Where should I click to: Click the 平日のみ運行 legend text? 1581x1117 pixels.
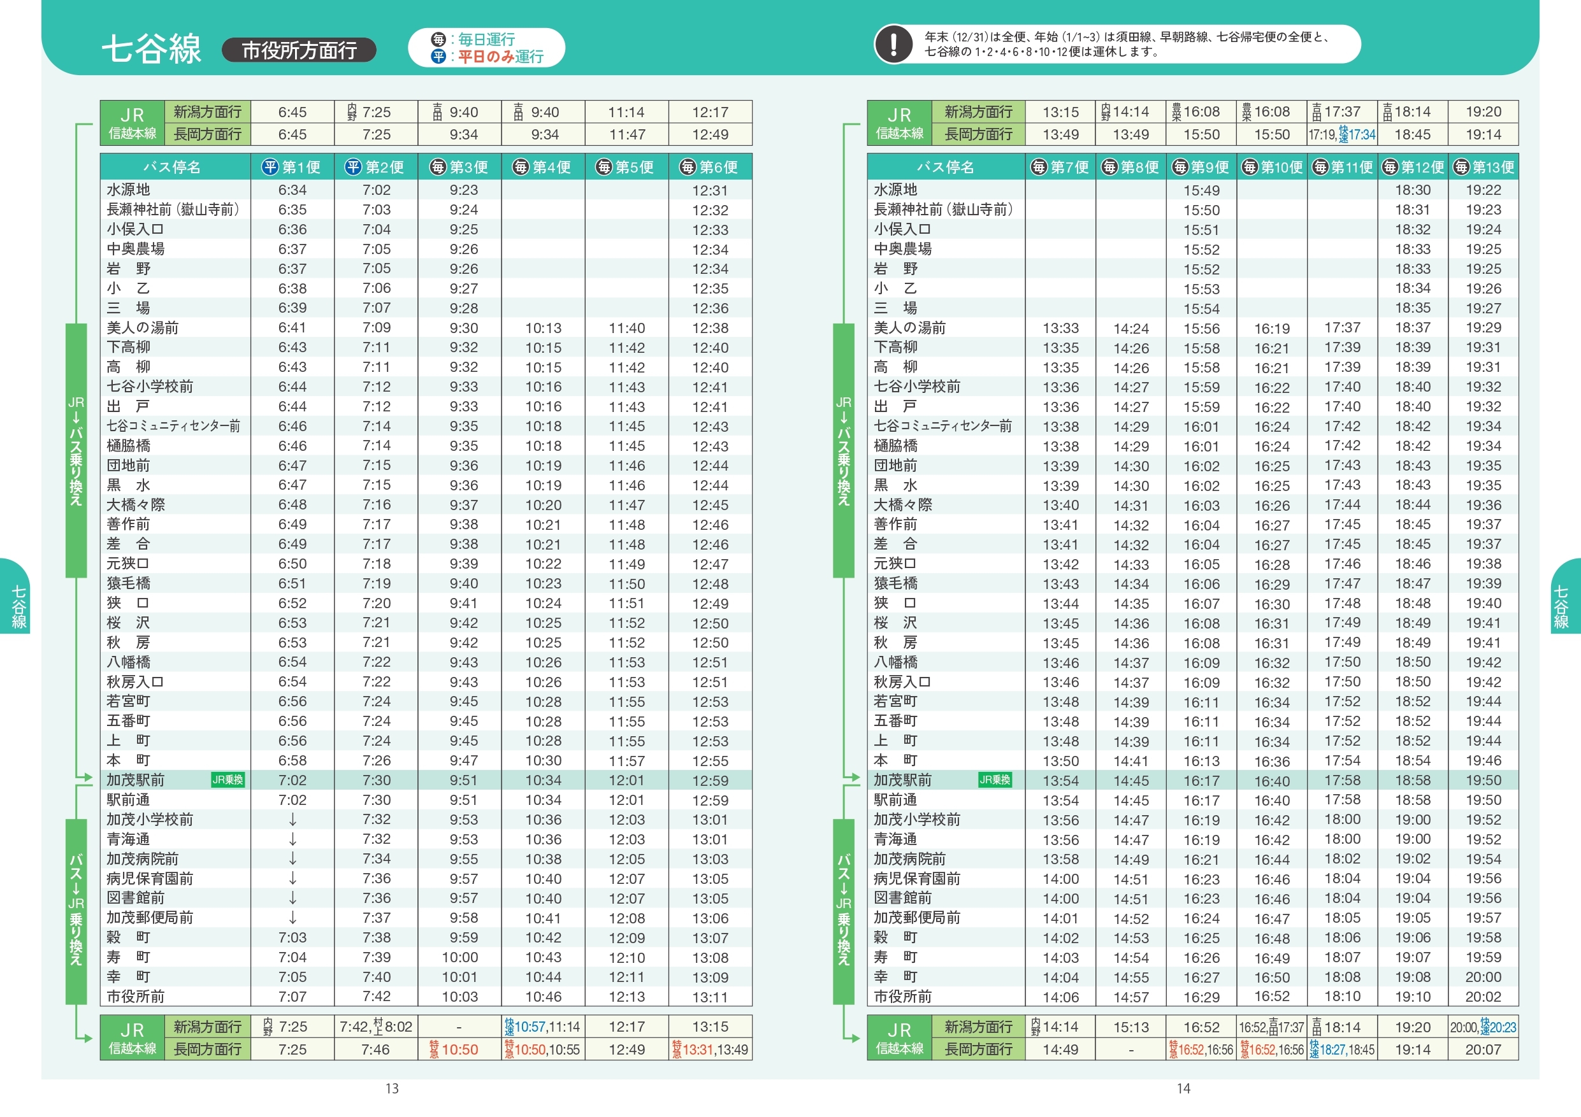click(x=501, y=57)
